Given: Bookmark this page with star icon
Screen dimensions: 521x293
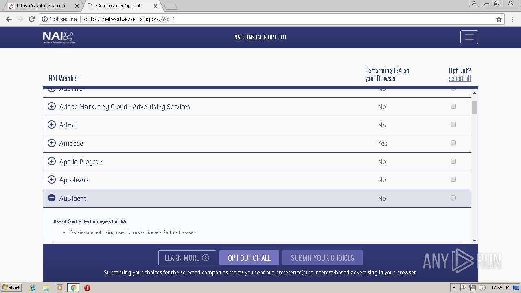Looking at the screenshot, I should click(x=499, y=19).
